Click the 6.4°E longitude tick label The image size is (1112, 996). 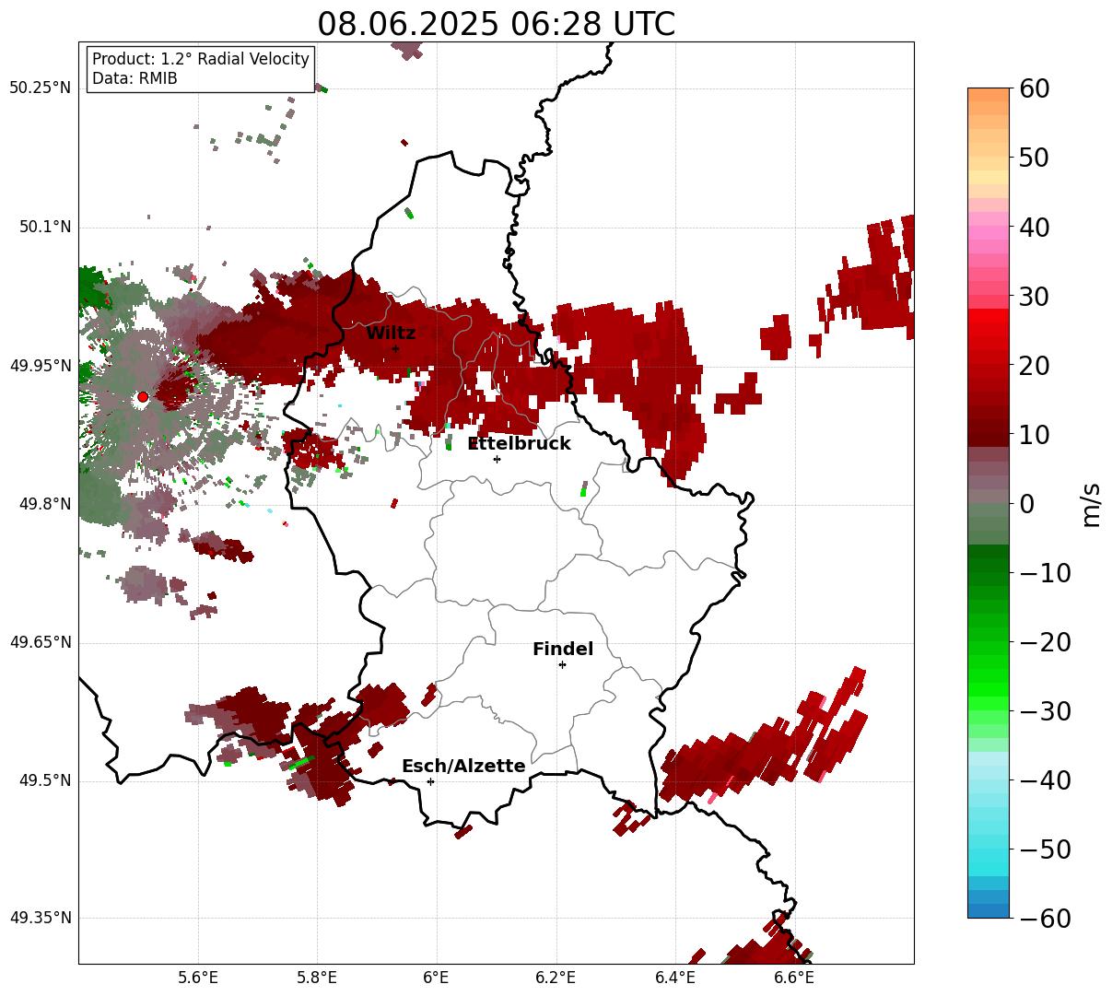[x=675, y=978]
